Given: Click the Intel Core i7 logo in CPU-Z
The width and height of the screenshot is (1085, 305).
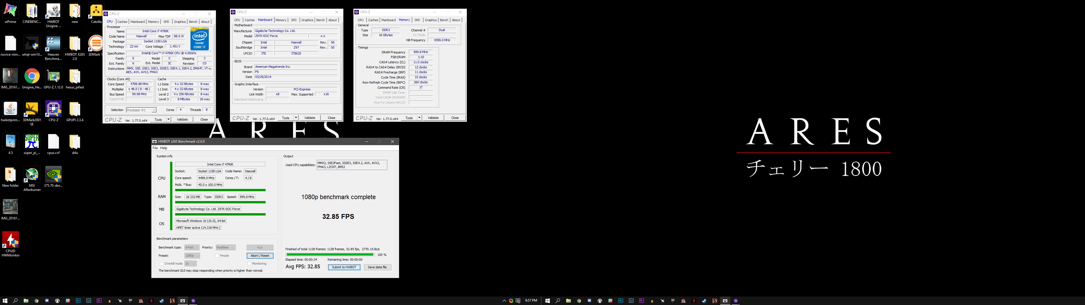Looking at the screenshot, I should 200,39.
